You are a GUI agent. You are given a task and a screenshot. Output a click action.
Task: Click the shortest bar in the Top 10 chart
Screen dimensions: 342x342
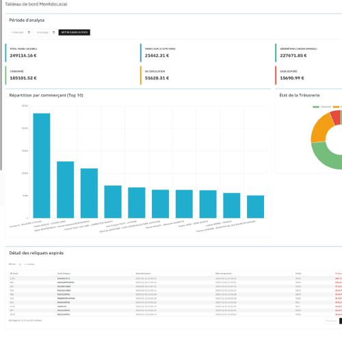255,207
